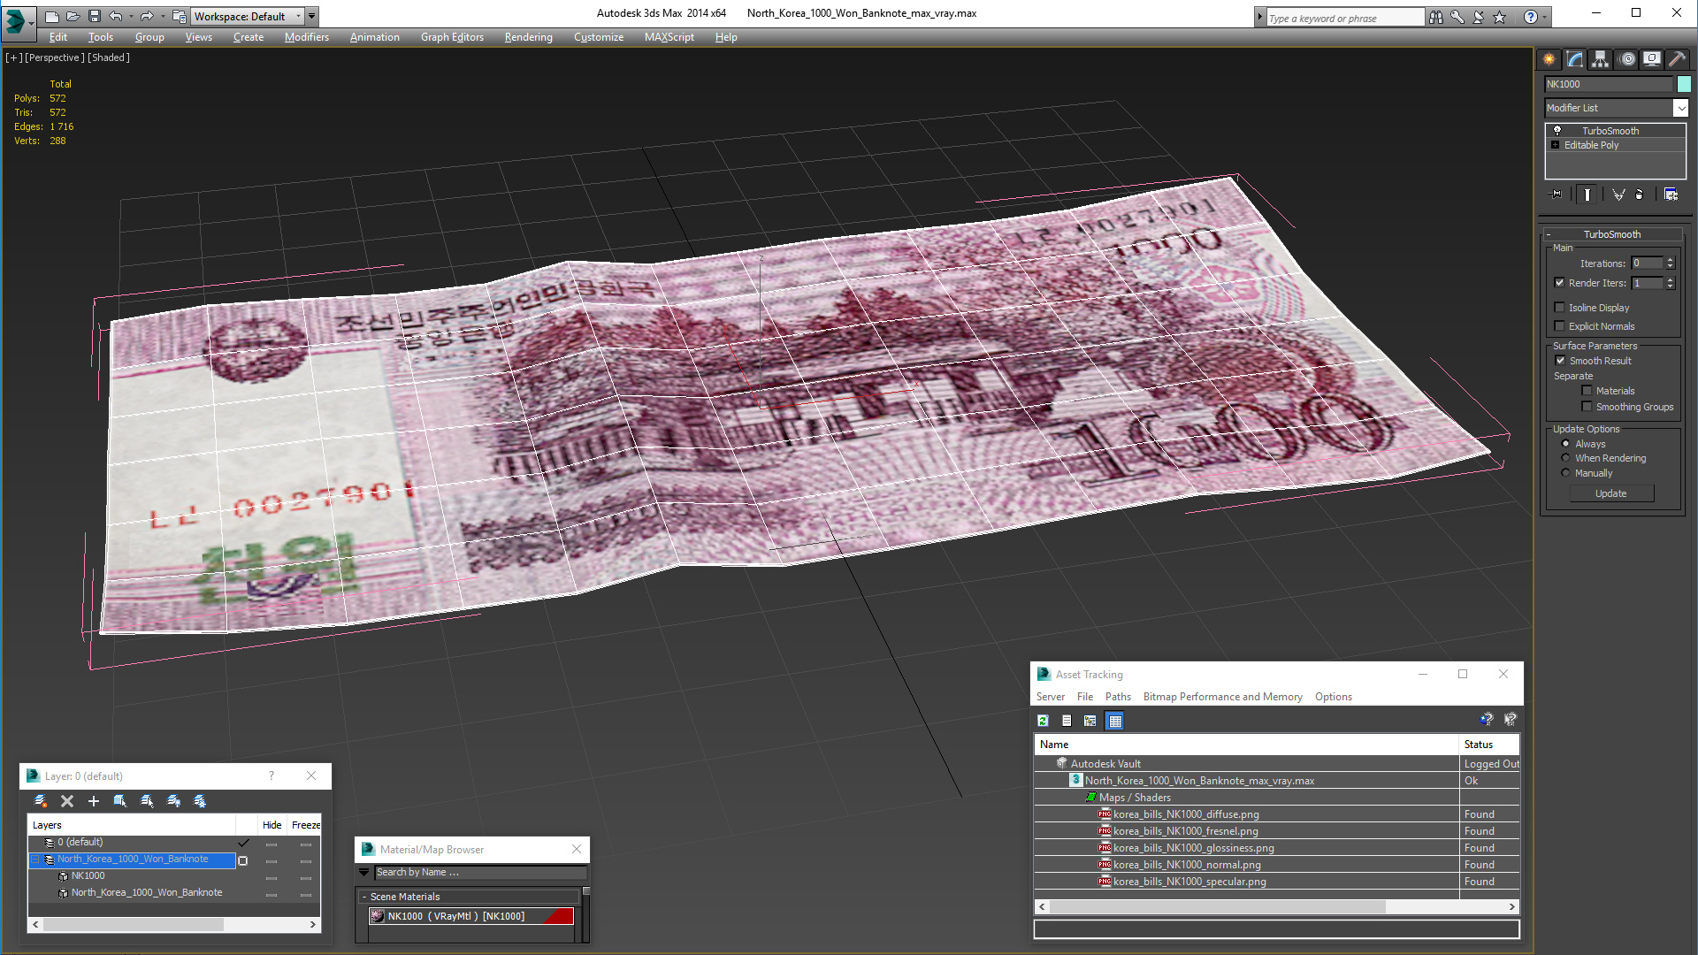Open the Graph Editors menu
1698x955 pixels.
pos(452,37)
